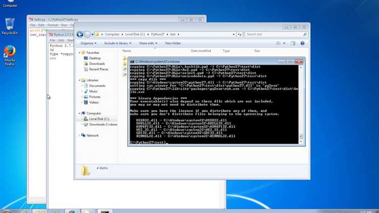Open the Recycle Bin on desktop
This screenshot has width=379, height=213.
(x=10, y=24)
